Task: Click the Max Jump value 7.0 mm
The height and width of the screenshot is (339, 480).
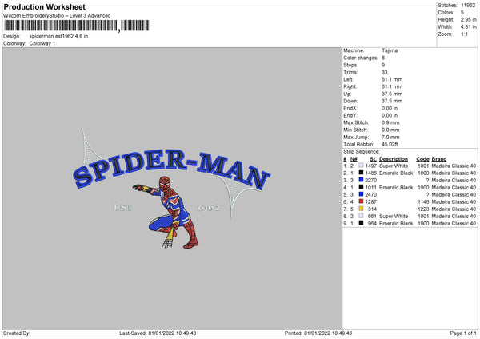Action: (x=390, y=137)
